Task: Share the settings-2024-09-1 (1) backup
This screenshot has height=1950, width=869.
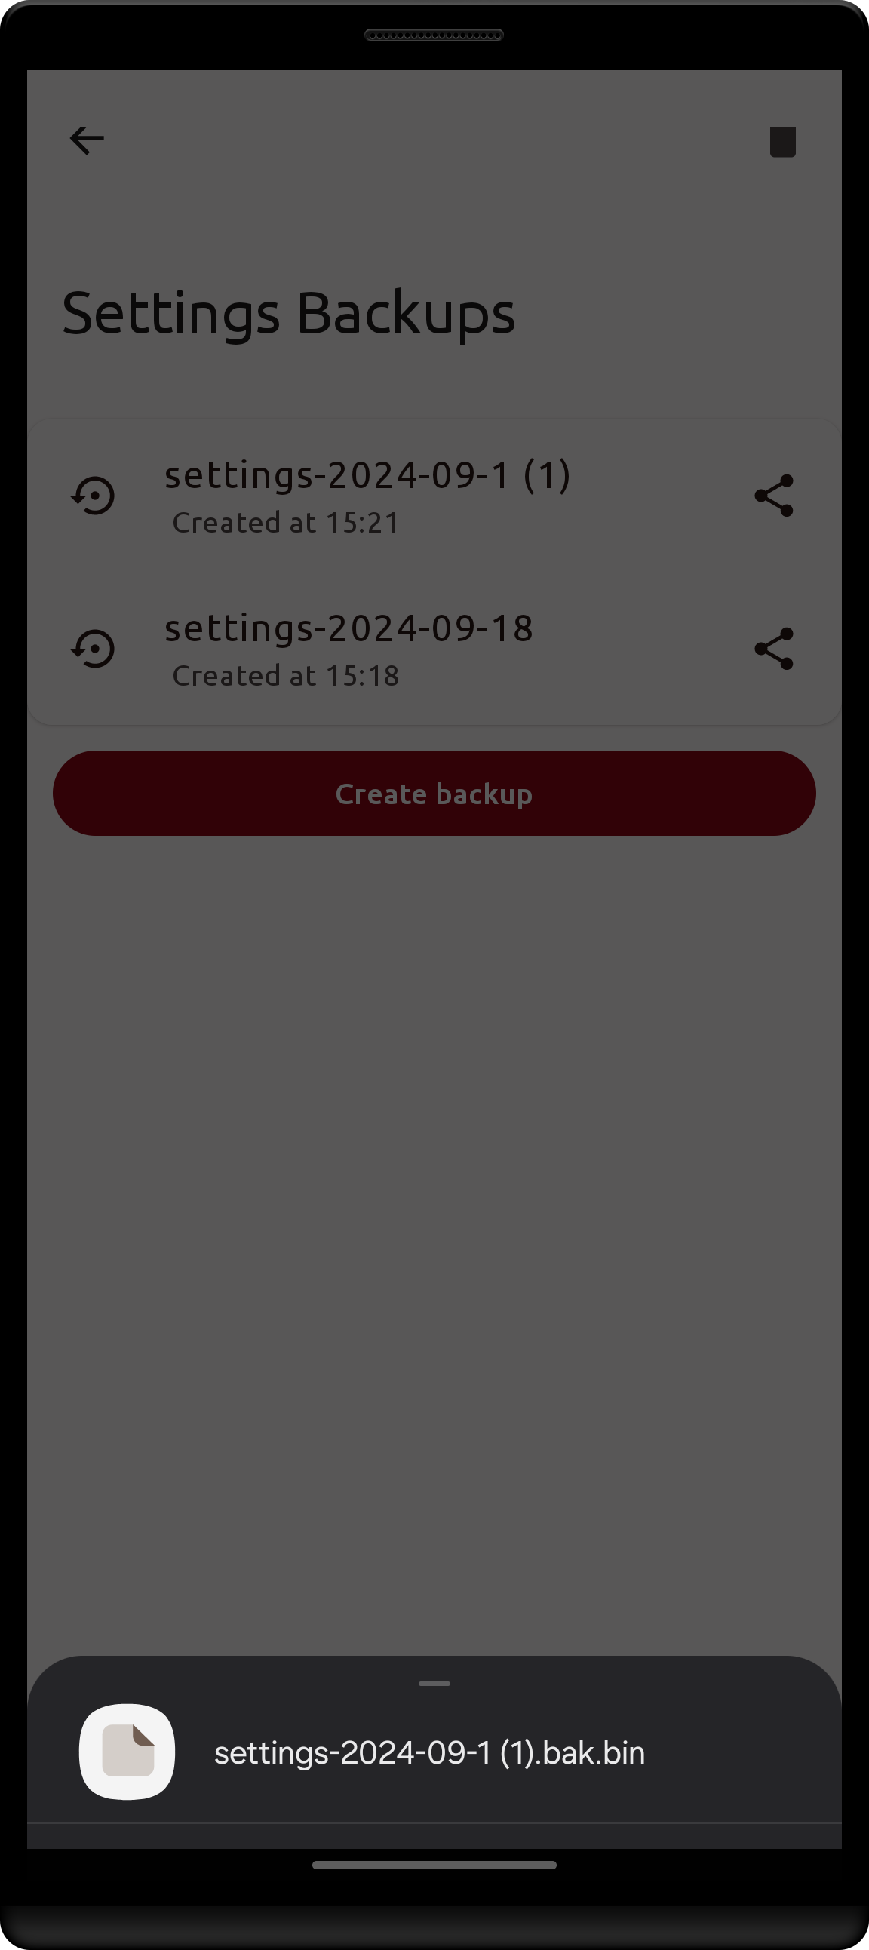Action: click(x=774, y=496)
